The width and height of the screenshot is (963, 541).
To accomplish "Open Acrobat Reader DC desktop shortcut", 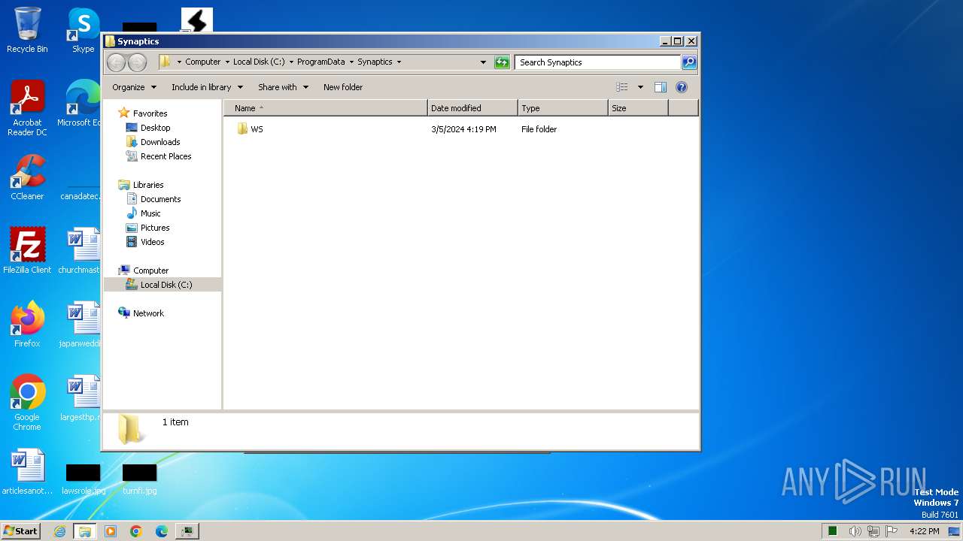I will tap(27, 108).
